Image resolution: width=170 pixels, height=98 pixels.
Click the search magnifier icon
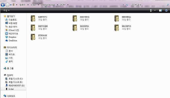pos(168,5)
